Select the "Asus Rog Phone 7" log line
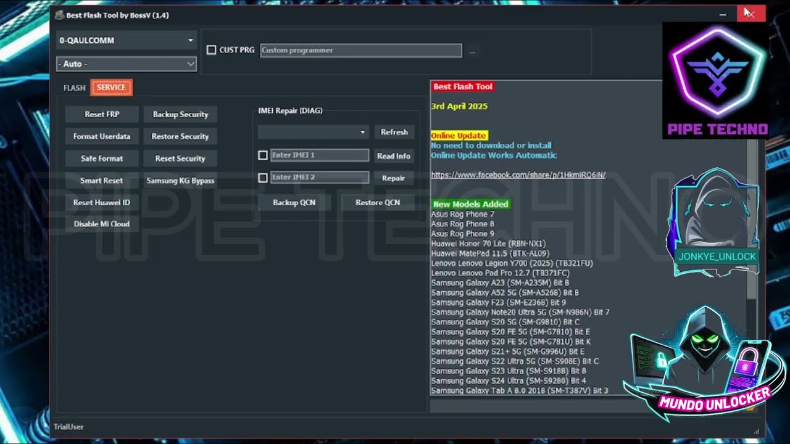Viewport: 790px width, 444px height. [463, 214]
